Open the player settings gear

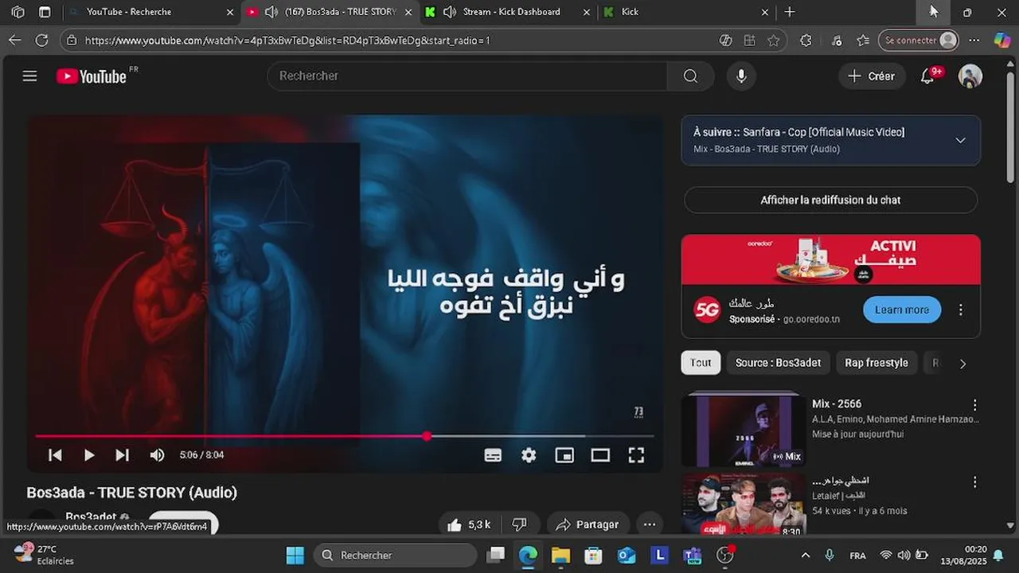coord(529,455)
